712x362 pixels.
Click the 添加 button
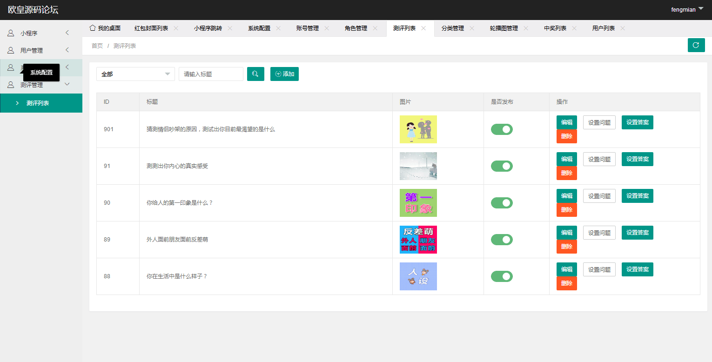point(284,74)
